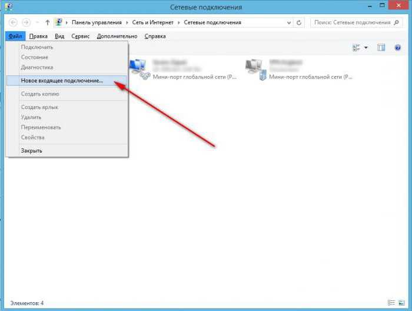Switch to large icons view in status bar
This screenshot has width=412, height=311.
point(401,303)
